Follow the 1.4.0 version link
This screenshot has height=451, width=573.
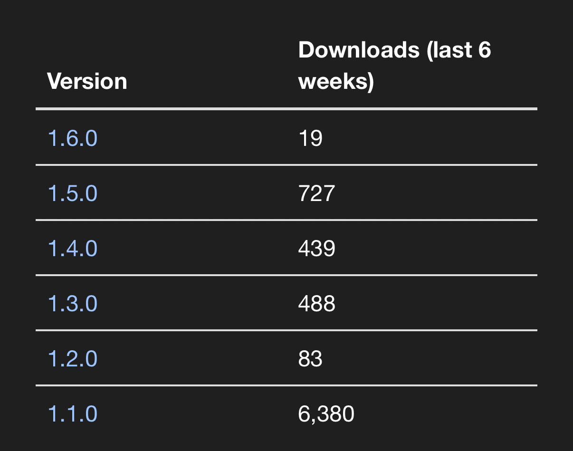73,249
